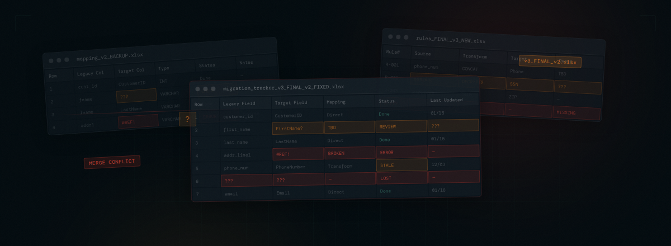The image size is (671, 246).
Task: Select the PhoneNumber target field cell
Action: (297, 167)
